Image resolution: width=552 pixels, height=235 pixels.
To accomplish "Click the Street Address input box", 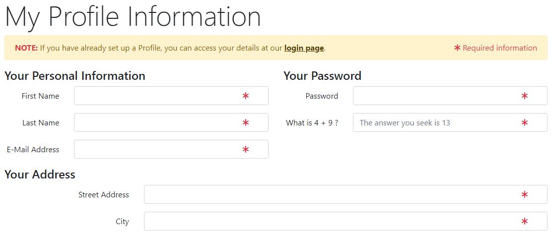I will (x=345, y=194).
